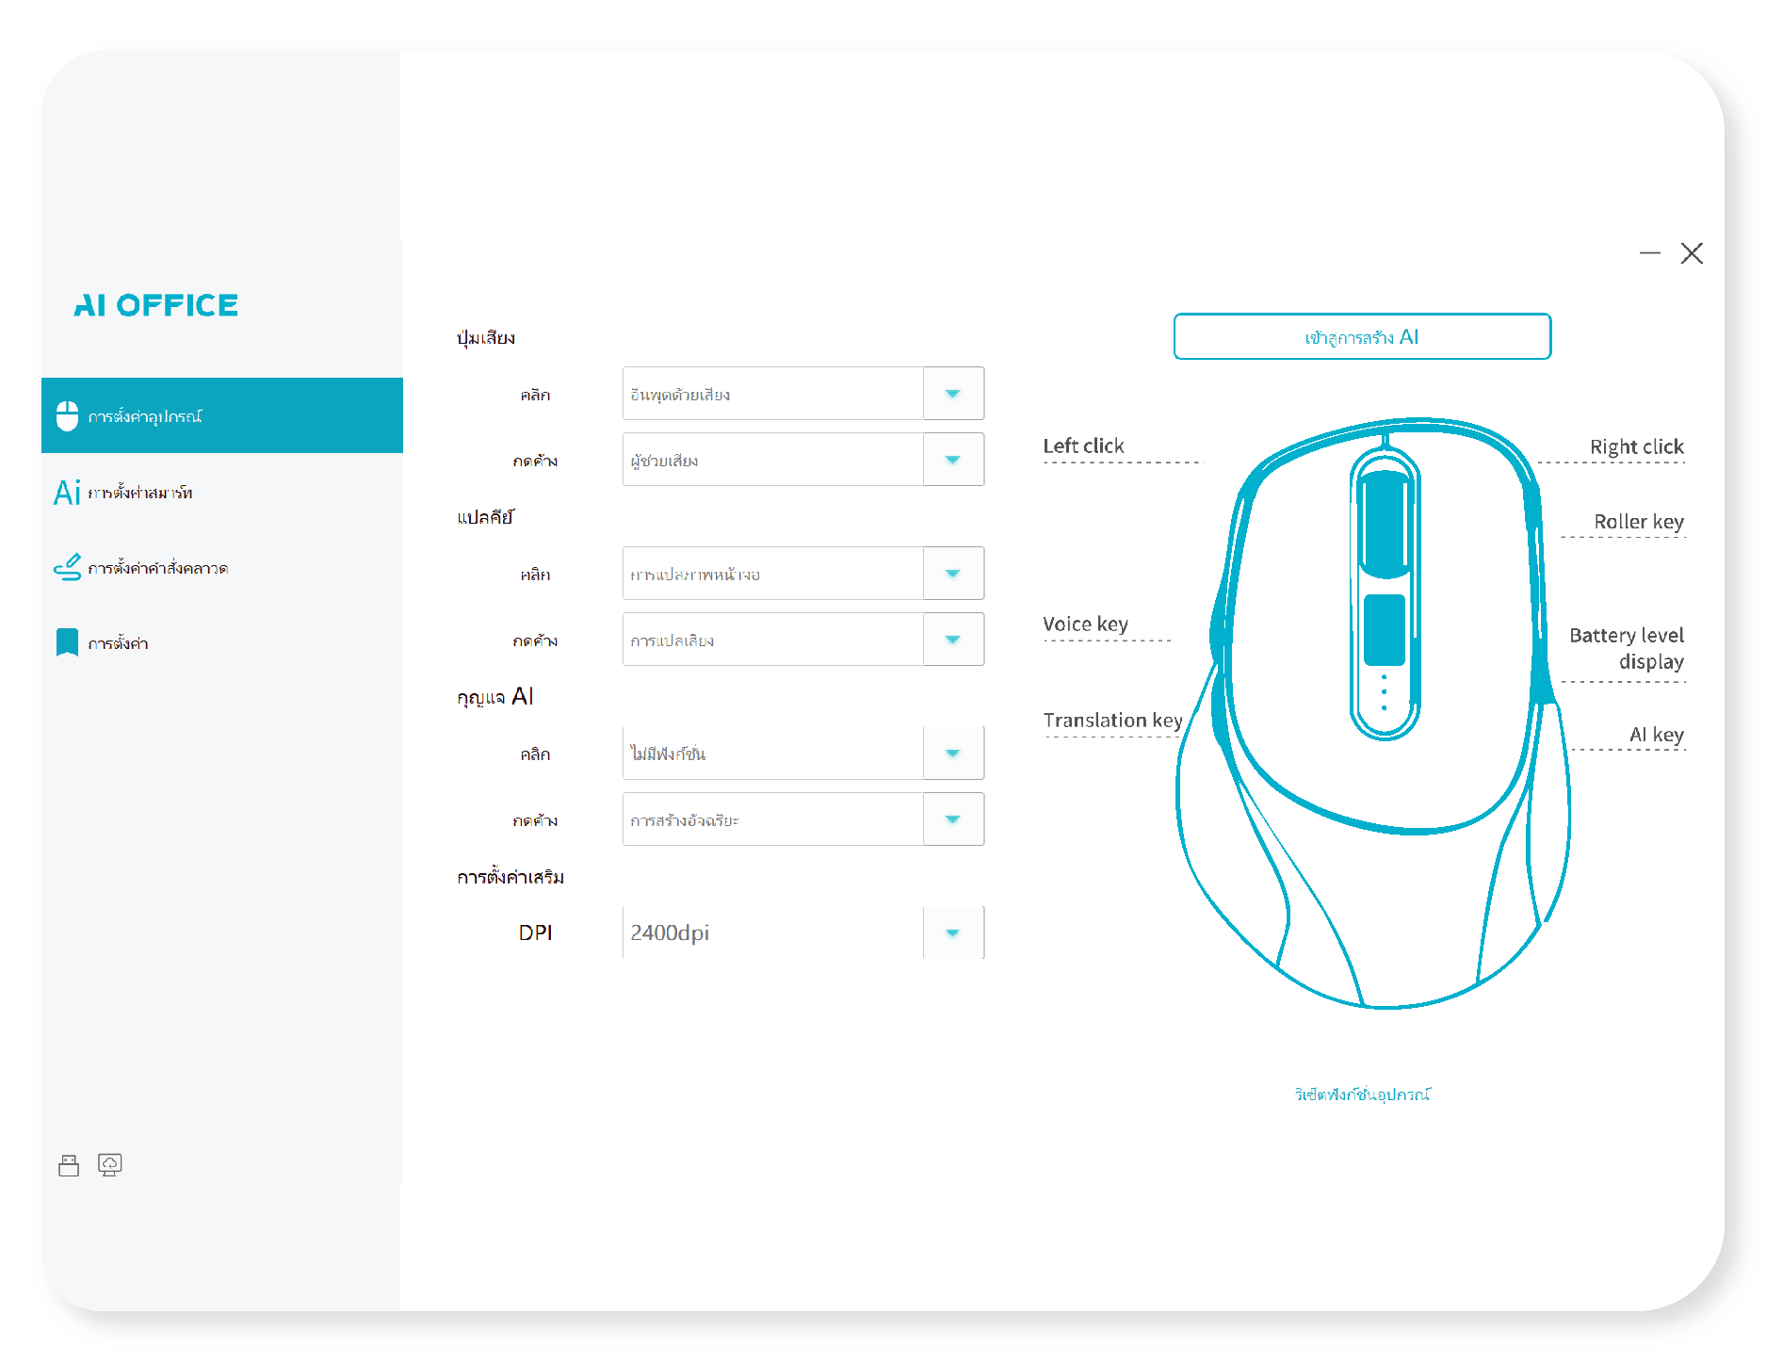The image size is (1766, 1362).
Task: Open the DPI dropdown showing 2400dpi
Action: pos(952,932)
